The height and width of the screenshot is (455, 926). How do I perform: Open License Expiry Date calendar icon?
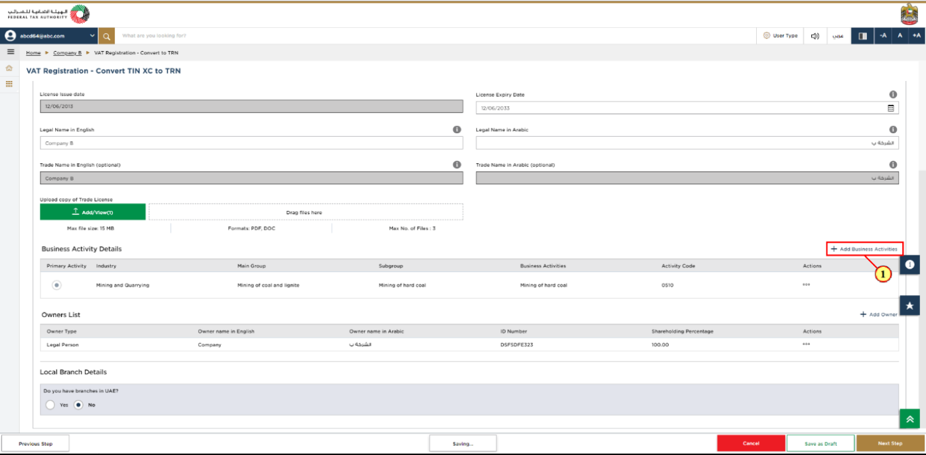(891, 108)
